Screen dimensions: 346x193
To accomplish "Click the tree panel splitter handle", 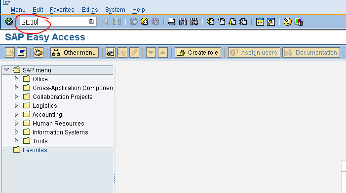I will point(115,178).
